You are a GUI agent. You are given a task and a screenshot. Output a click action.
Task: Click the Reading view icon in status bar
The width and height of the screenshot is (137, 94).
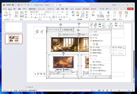click(x=107, y=90)
